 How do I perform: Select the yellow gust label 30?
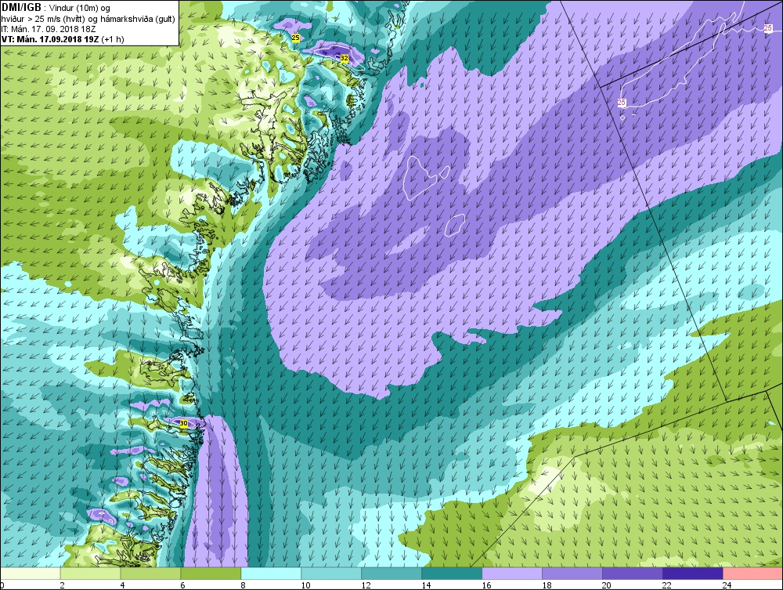pyautogui.click(x=183, y=424)
